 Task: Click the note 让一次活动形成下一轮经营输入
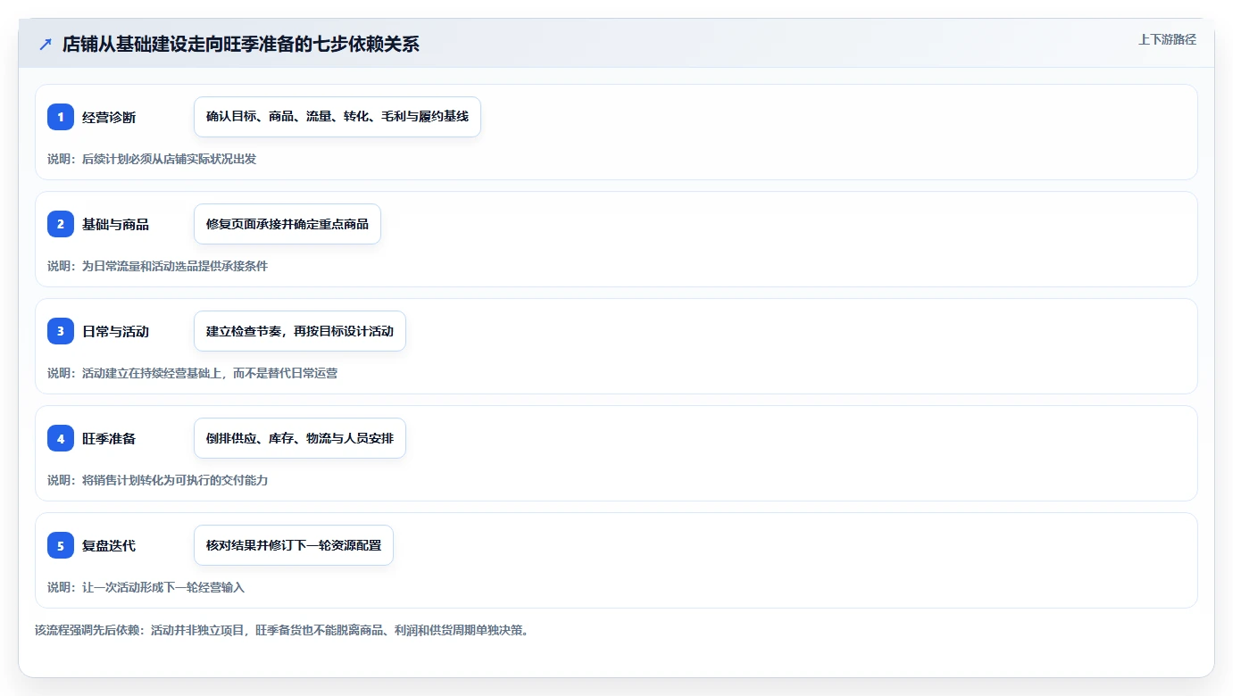(146, 587)
